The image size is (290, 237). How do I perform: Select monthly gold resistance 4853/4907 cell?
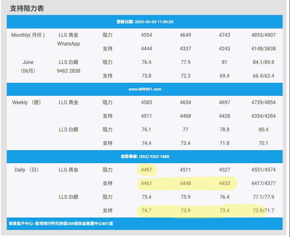(263, 35)
